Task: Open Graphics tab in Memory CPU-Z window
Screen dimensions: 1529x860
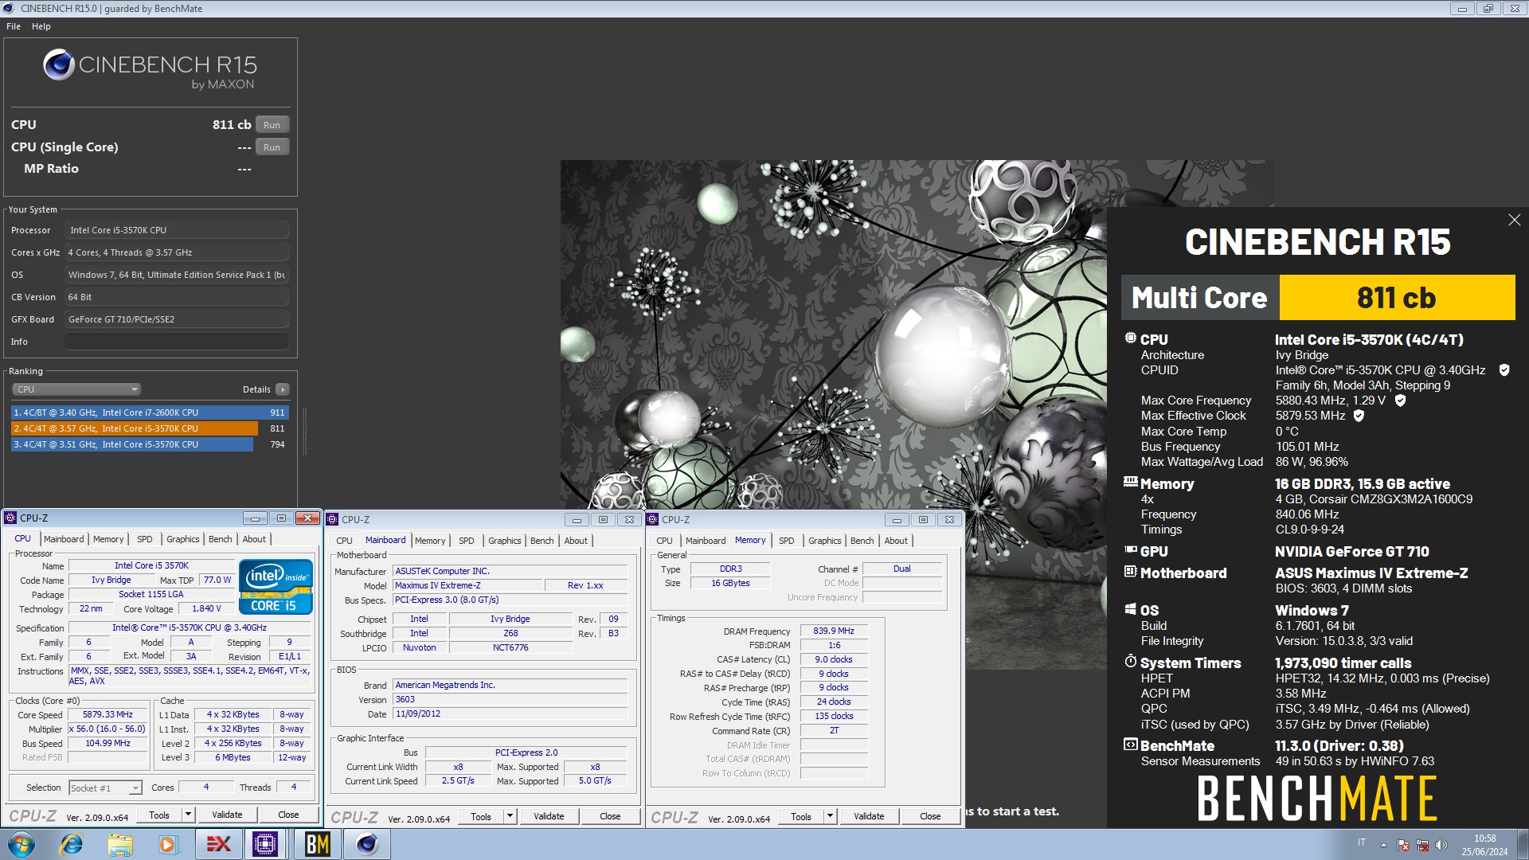Action: point(825,541)
